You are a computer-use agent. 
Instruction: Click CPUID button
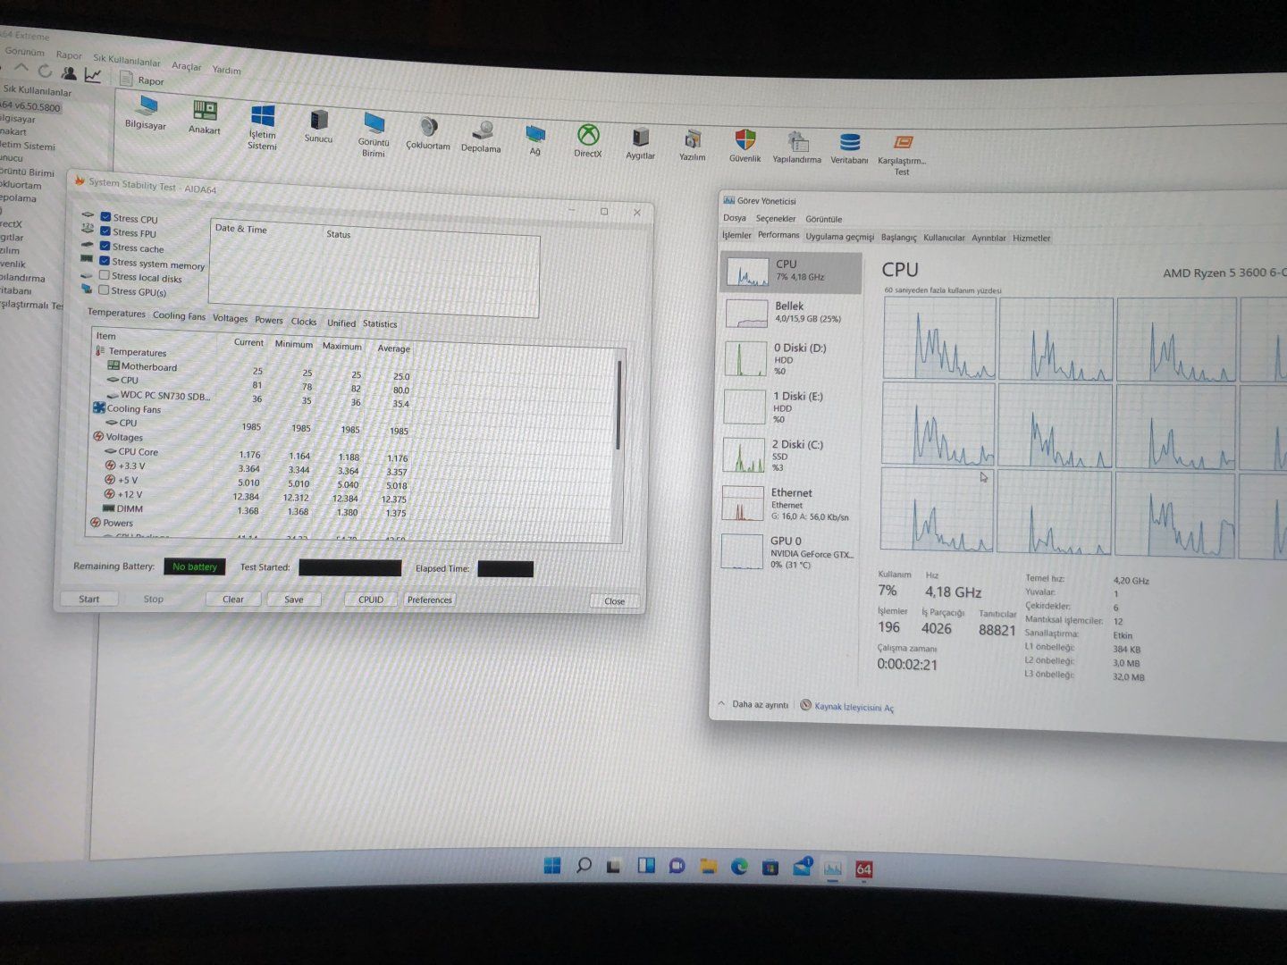point(371,600)
